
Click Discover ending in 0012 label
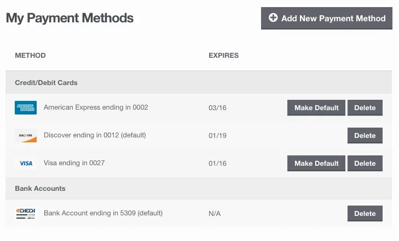(x=95, y=135)
